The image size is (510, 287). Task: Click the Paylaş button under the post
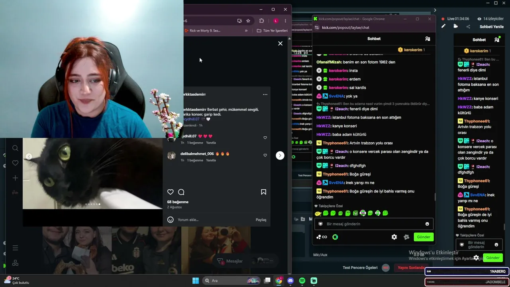point(261,220)
